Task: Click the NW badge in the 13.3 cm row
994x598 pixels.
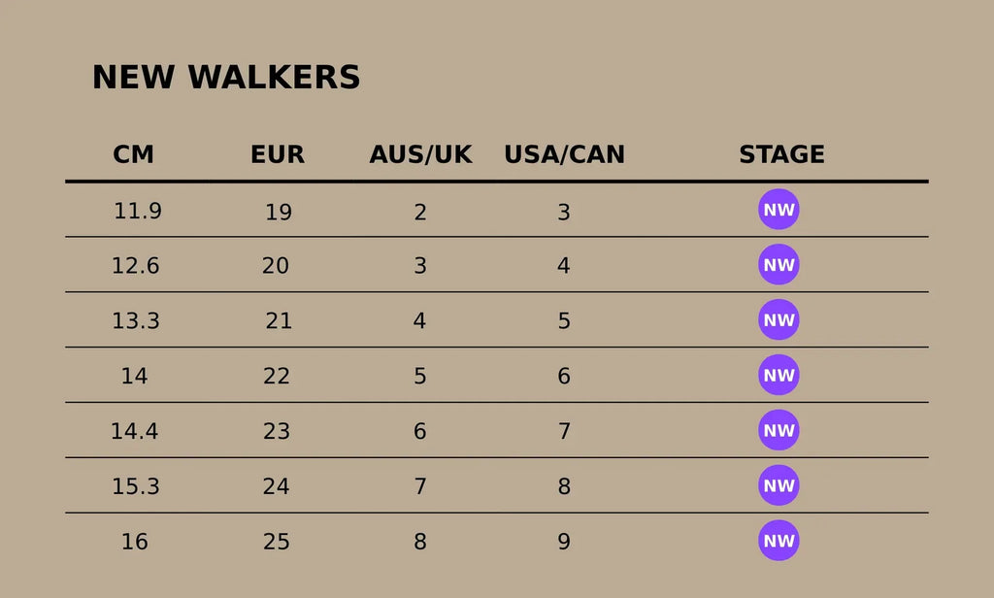Action: (x=779, y=320)
